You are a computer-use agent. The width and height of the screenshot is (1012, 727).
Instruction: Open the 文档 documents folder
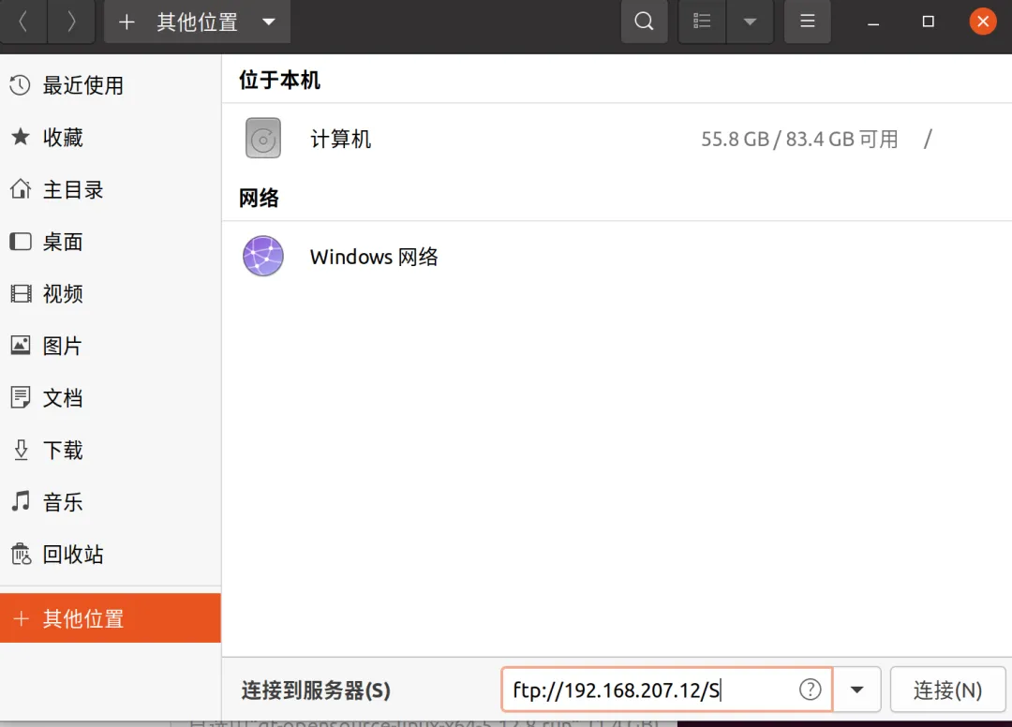click(111, 398)
